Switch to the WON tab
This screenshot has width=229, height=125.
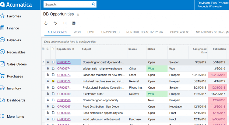click(77, 32)
